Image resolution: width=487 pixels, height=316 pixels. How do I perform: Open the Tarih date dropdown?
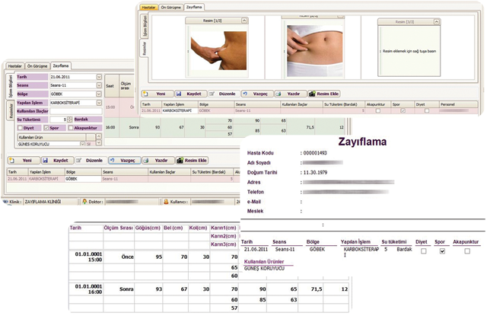coord(99,77)
